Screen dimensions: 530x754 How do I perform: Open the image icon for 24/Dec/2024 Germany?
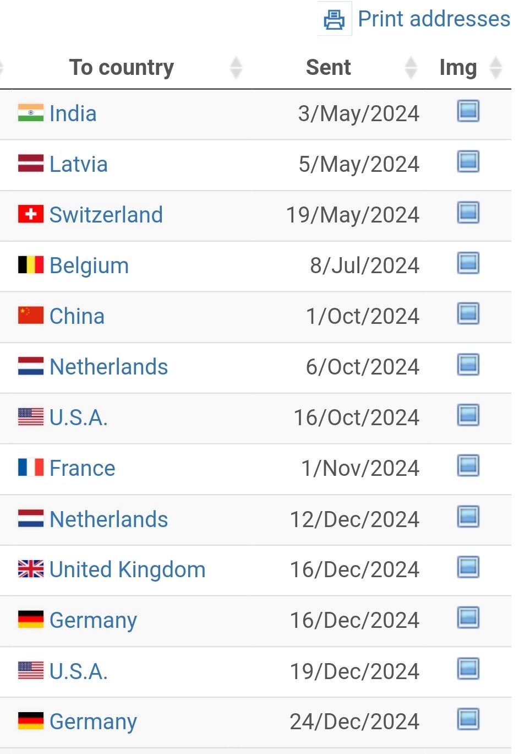tap(468, 719)
